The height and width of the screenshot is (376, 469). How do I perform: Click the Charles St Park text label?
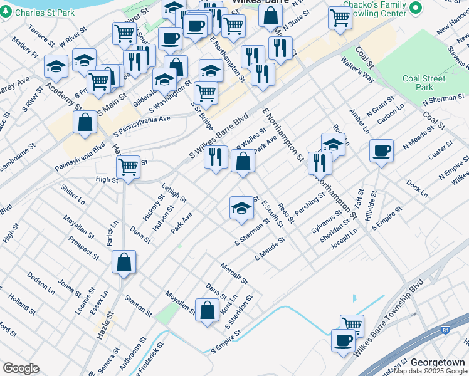[x=45, y=13]
